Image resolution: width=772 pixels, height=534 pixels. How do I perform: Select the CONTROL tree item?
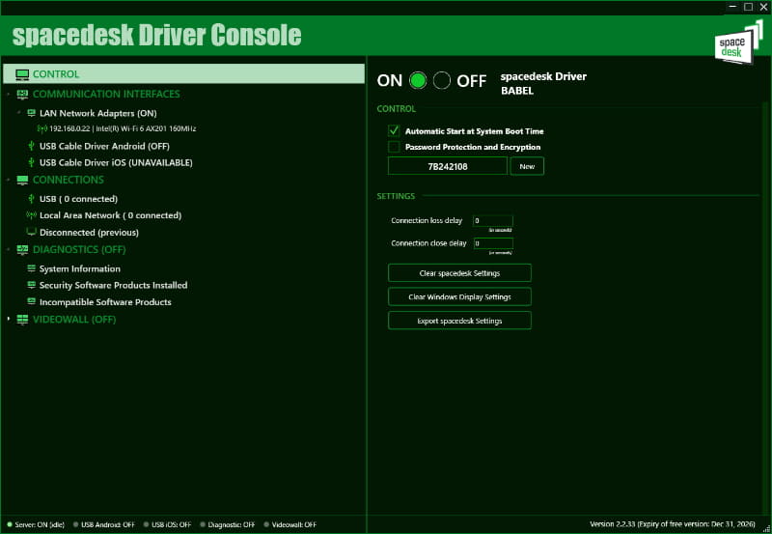pyautogui.click(x=183, y=74)
